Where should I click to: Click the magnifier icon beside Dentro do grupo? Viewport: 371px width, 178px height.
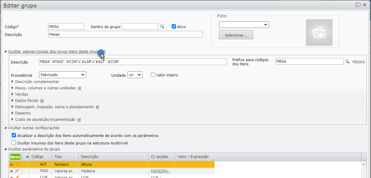[162, 26]
